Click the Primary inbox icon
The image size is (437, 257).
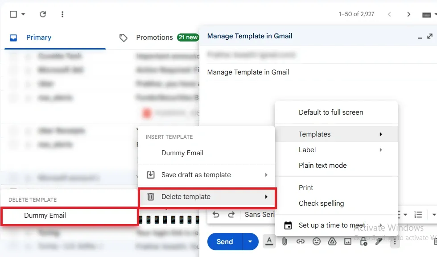[13, 37]
